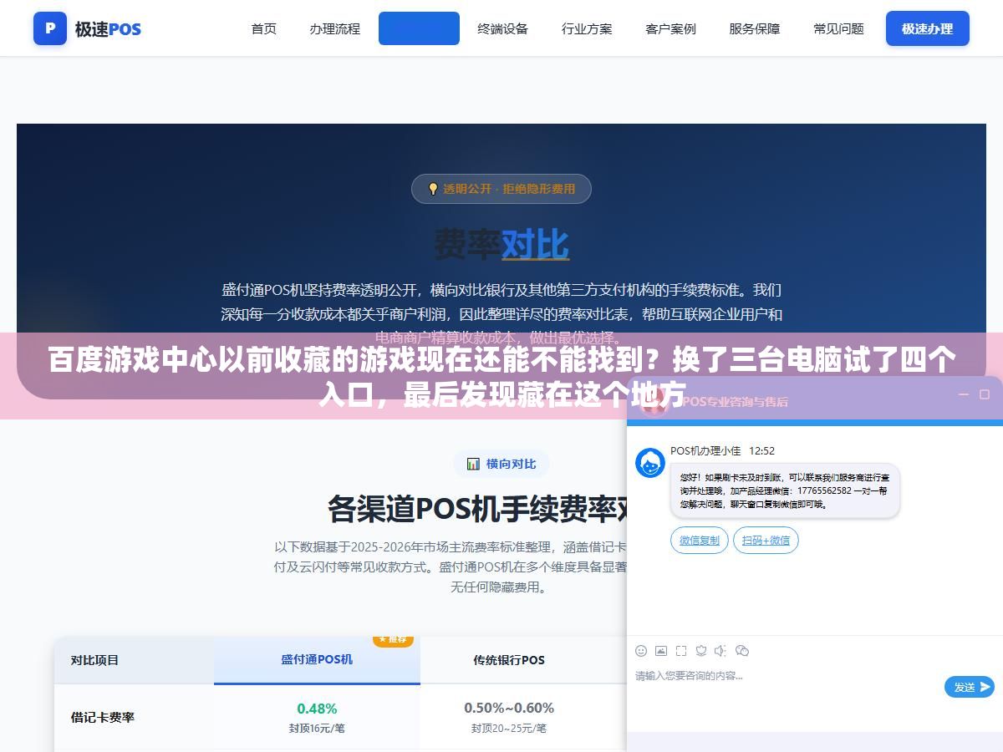Click the 横向对比 pill label
Screen dimensions: 1003x752
[x=501, y=464]
